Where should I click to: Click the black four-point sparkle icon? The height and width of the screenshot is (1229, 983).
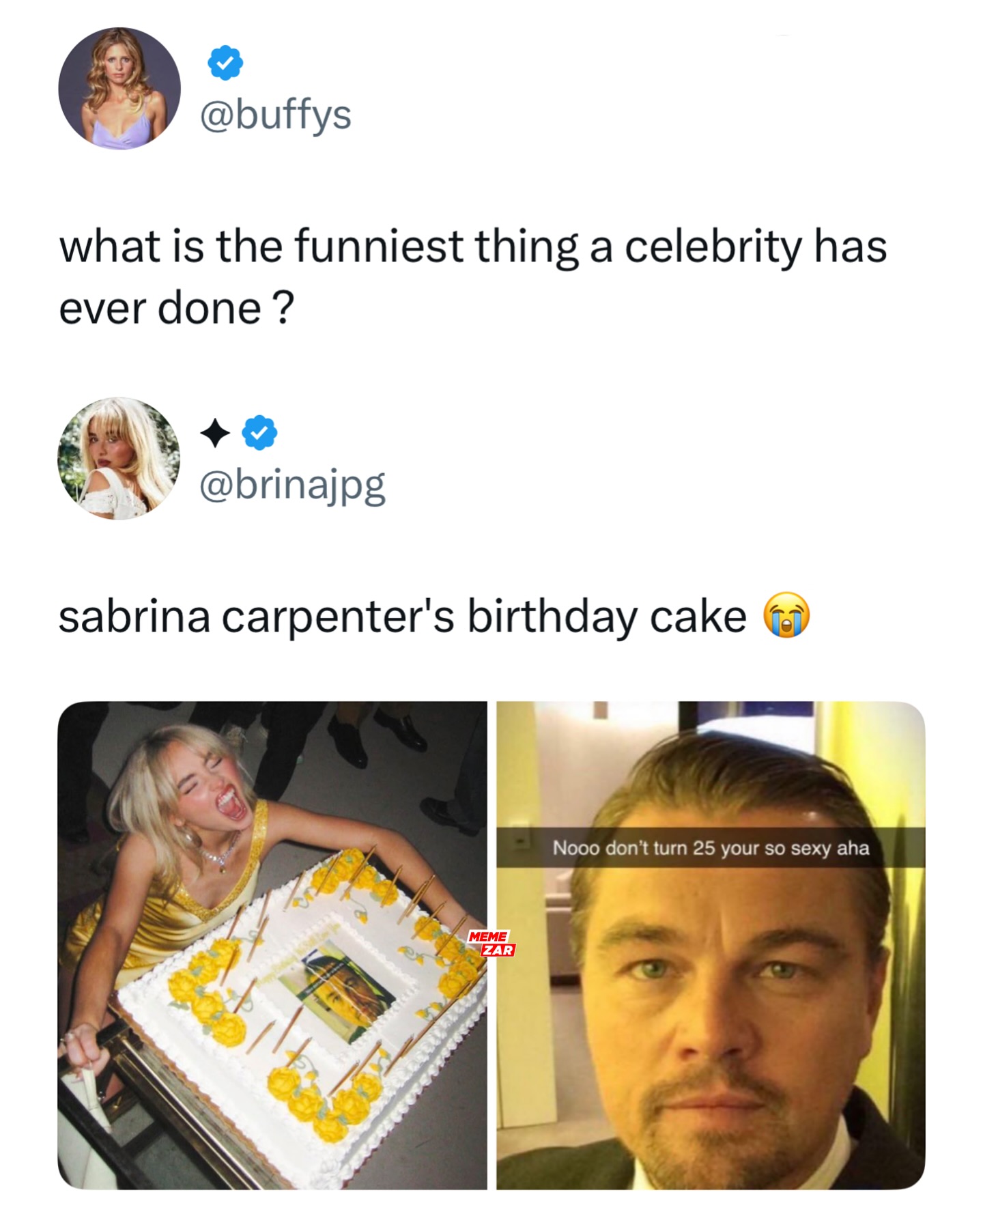click(215, 433)
